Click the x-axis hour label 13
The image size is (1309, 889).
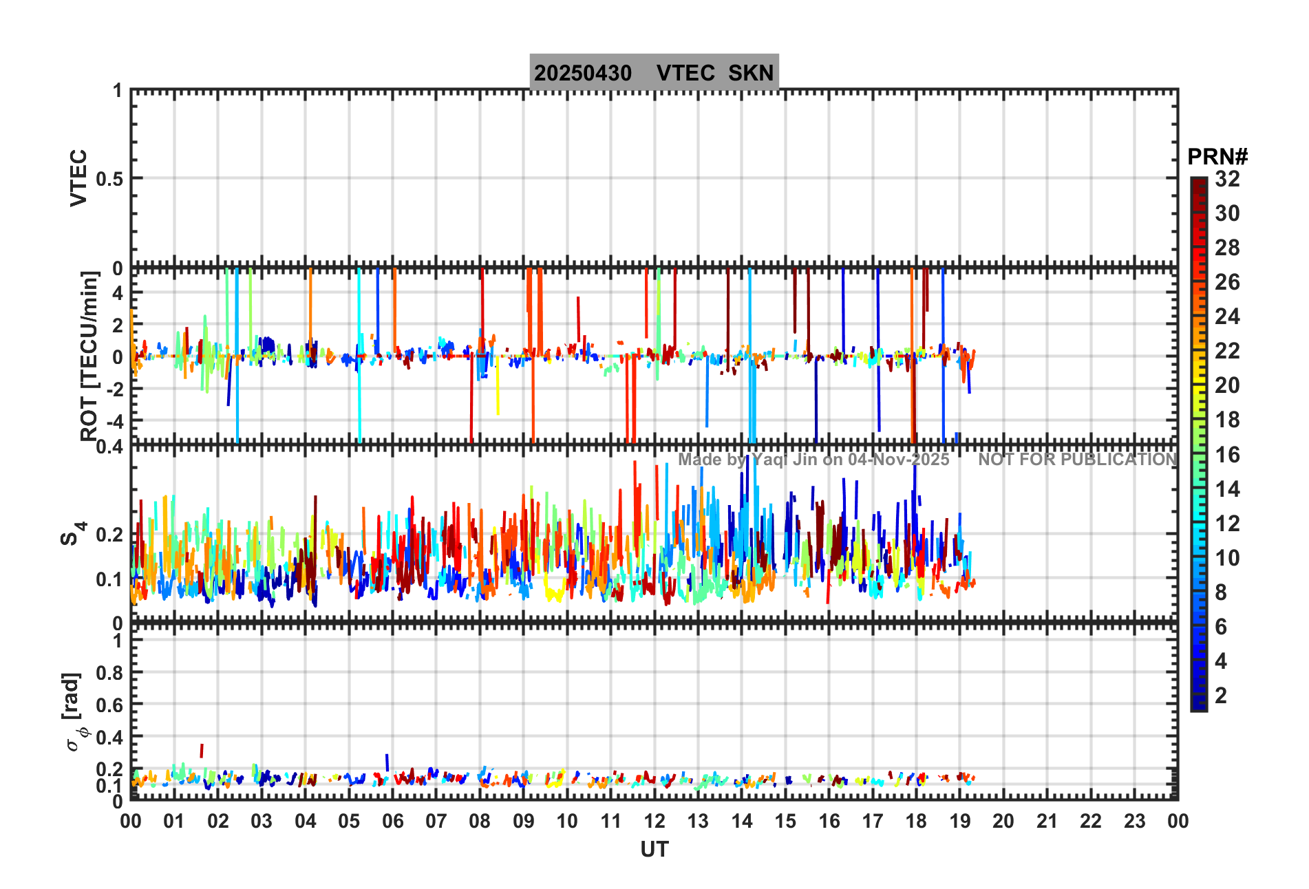coord(698,821)
